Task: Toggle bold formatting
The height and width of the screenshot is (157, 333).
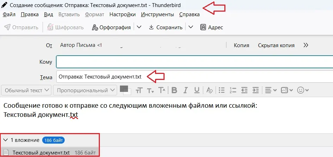Action: pos(174,90)
